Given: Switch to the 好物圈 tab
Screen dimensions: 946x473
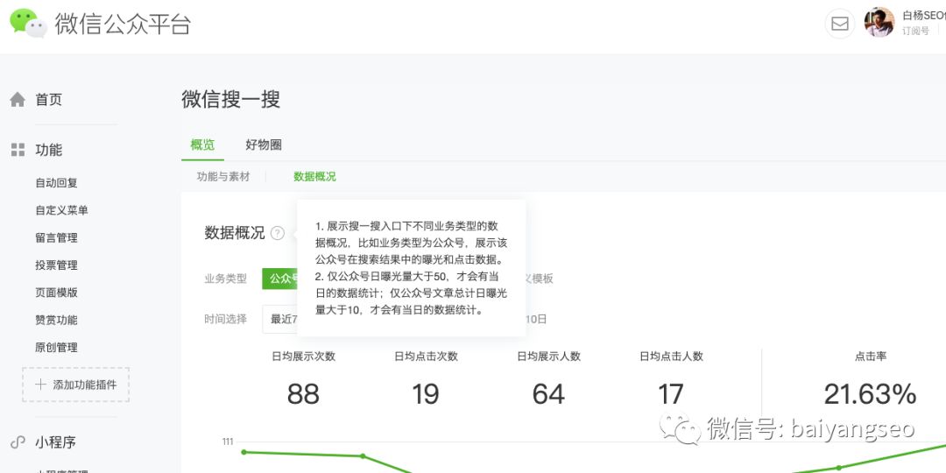Looking at the screenshot, I should (x=264, y=145).
